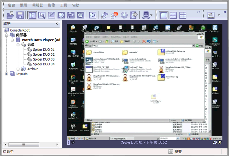Select the single-view layout button
Screen dimensions: 229x156
(x=163, y=15)
